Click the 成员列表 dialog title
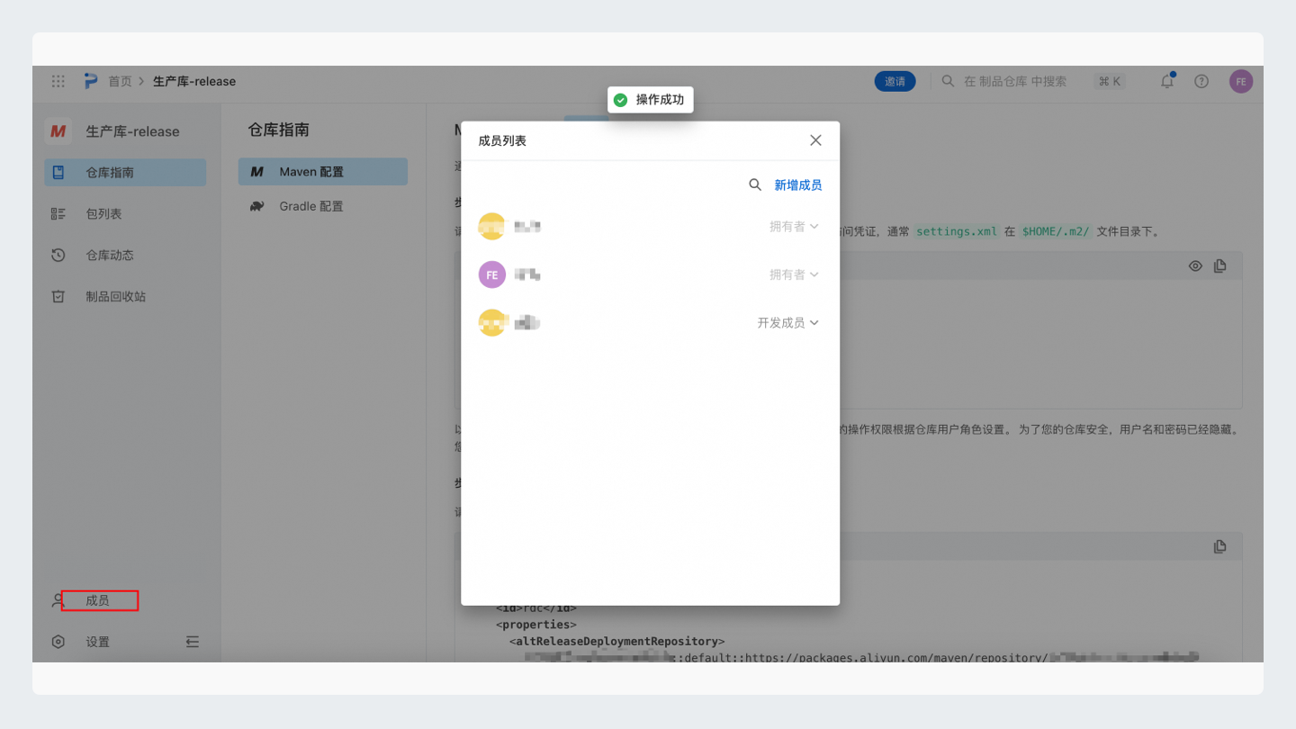The width and height of the screenshot is (1296, 729). (503, 141)
